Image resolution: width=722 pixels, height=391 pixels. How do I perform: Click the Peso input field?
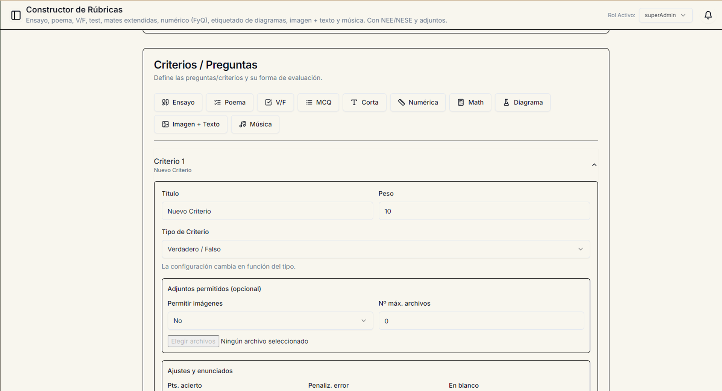coord(484,211)
